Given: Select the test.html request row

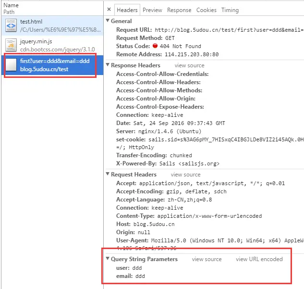Looking at the screenshot, I should pyautogui.click(x=52, y=25).
